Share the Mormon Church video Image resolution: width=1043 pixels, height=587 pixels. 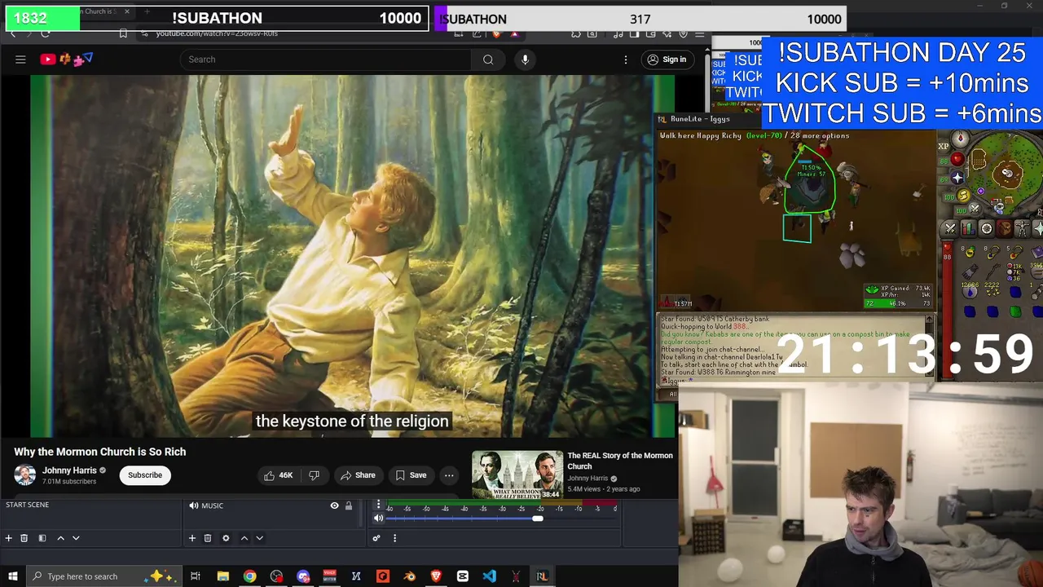[358, 475]
